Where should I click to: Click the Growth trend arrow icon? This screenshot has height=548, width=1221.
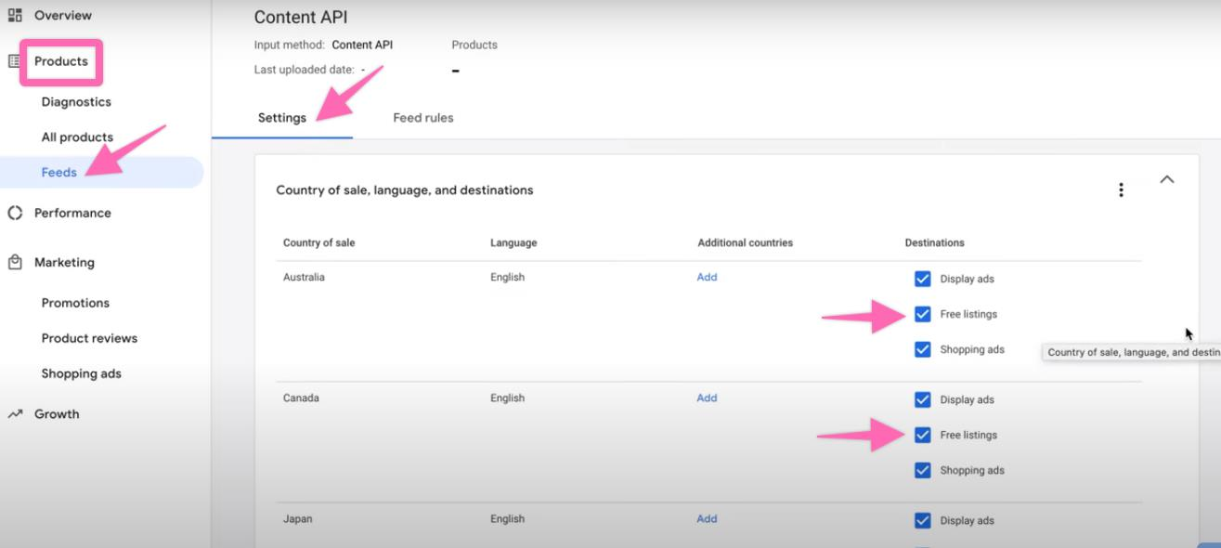pos(15,414)
